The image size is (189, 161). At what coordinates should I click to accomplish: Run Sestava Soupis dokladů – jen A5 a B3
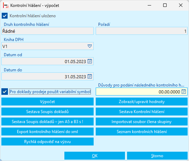pyautogui.click(x=48, y=122)
